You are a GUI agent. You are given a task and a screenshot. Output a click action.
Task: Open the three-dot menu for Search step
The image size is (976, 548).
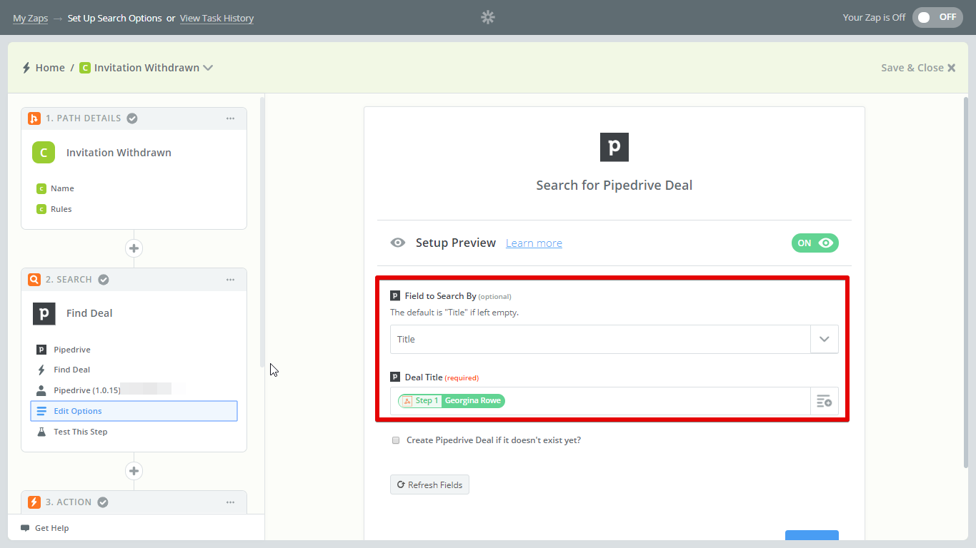[x=230, y=280]
